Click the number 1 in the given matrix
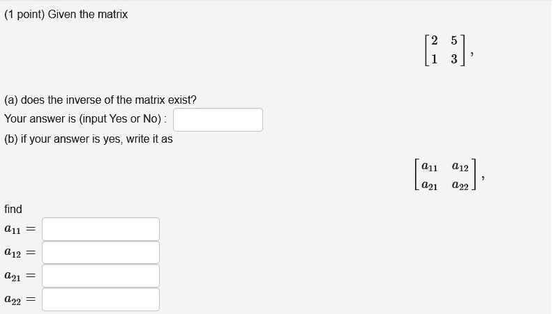This screenshot has height=314, width=554. [x=434, y=59]
